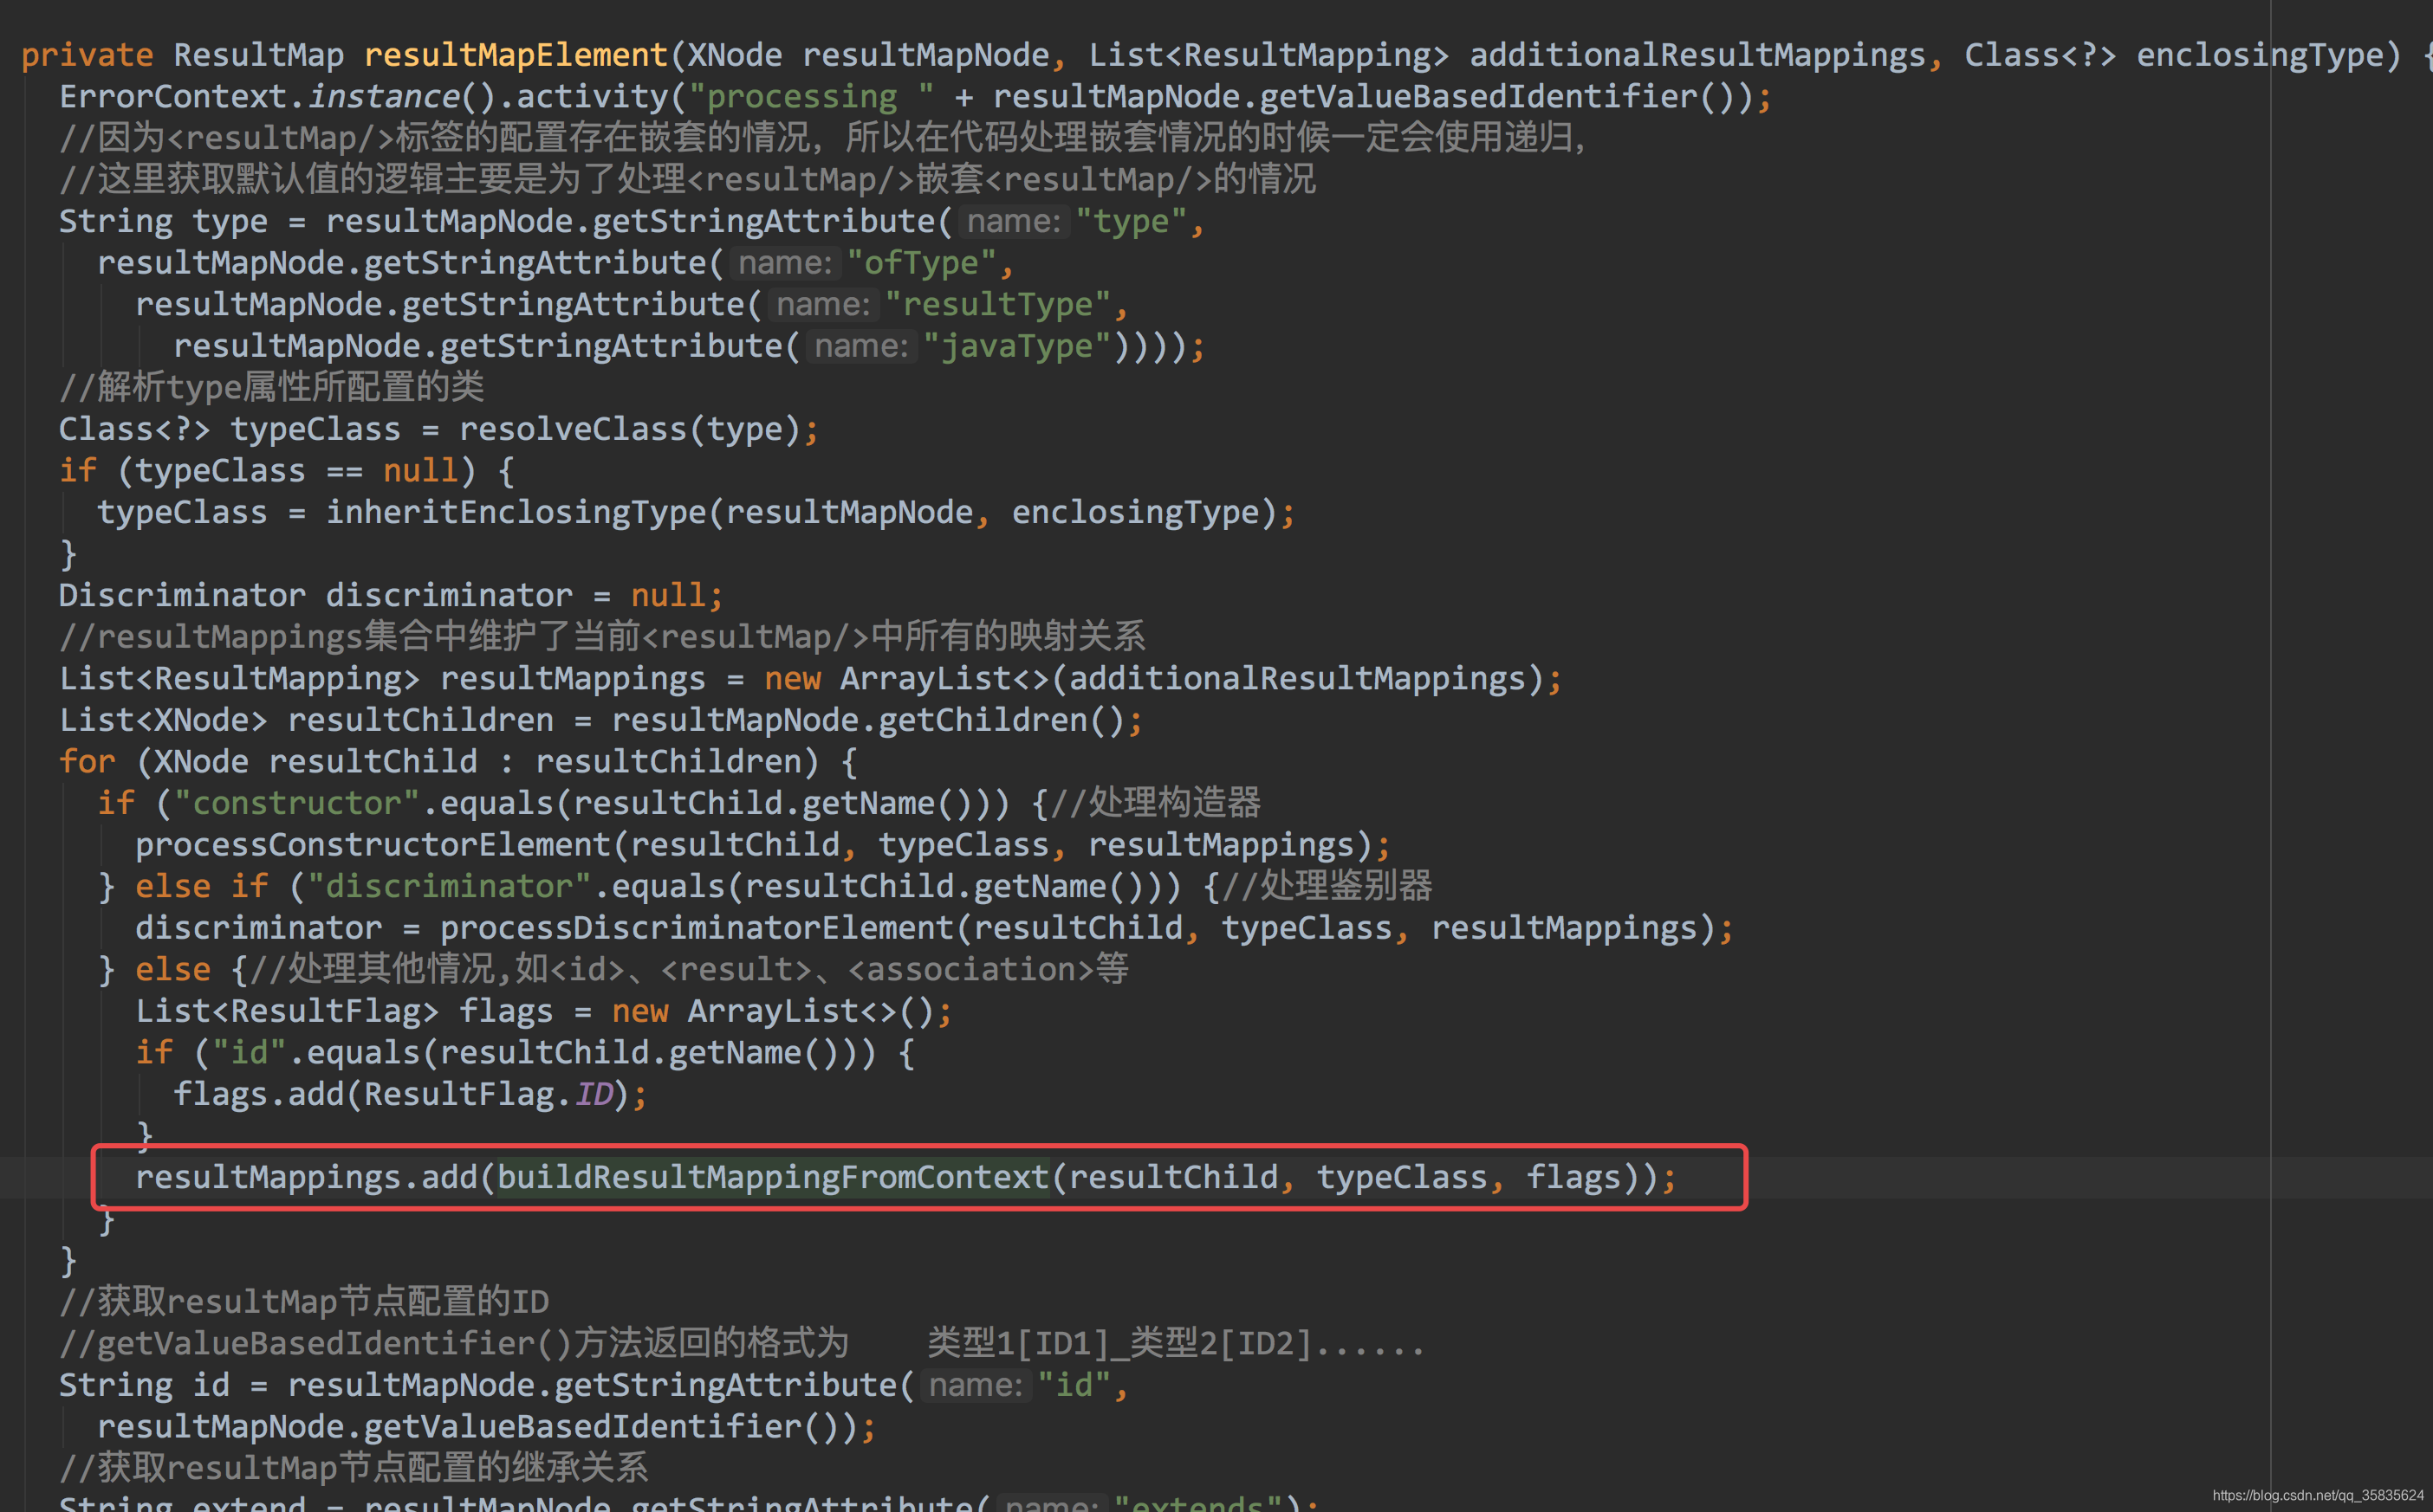This screenshot has width=2433, height=1512.
Task: Click the "processing " string literal
Action: tap(811, 96)
